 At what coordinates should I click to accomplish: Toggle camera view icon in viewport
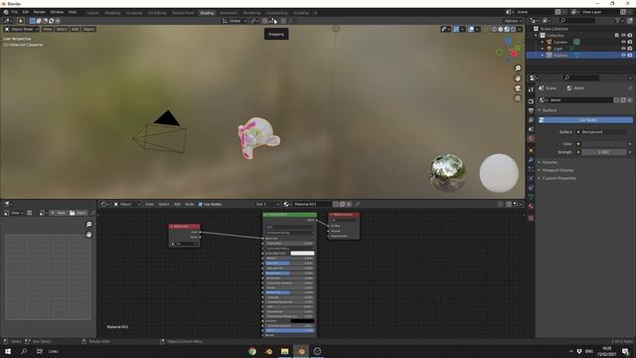coord(518,89)
